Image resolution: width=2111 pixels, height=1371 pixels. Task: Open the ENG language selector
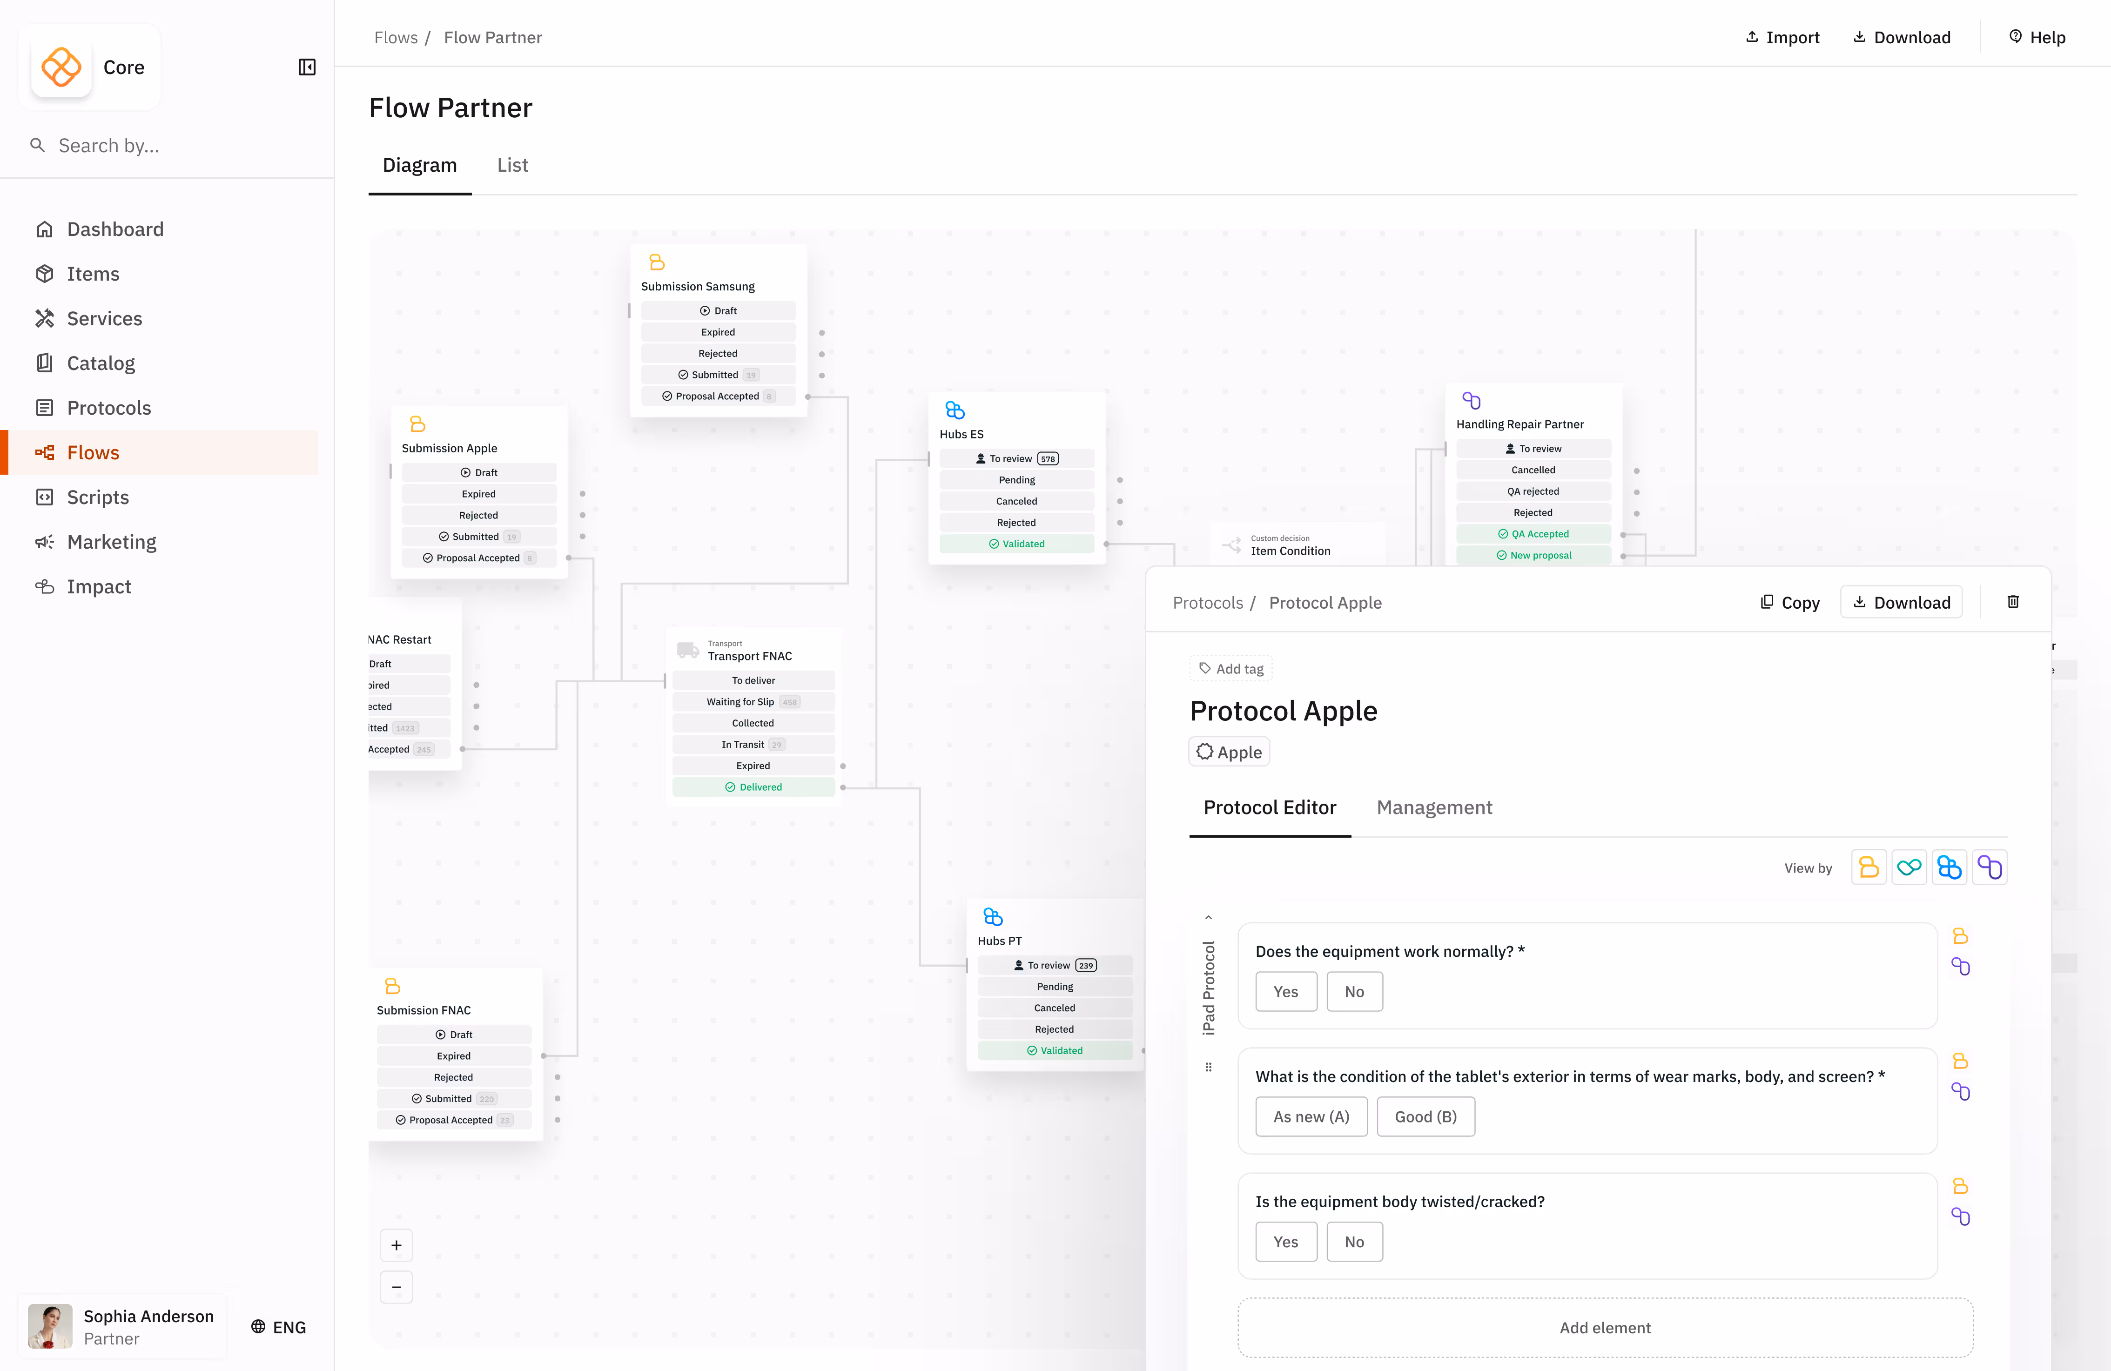278,1327
